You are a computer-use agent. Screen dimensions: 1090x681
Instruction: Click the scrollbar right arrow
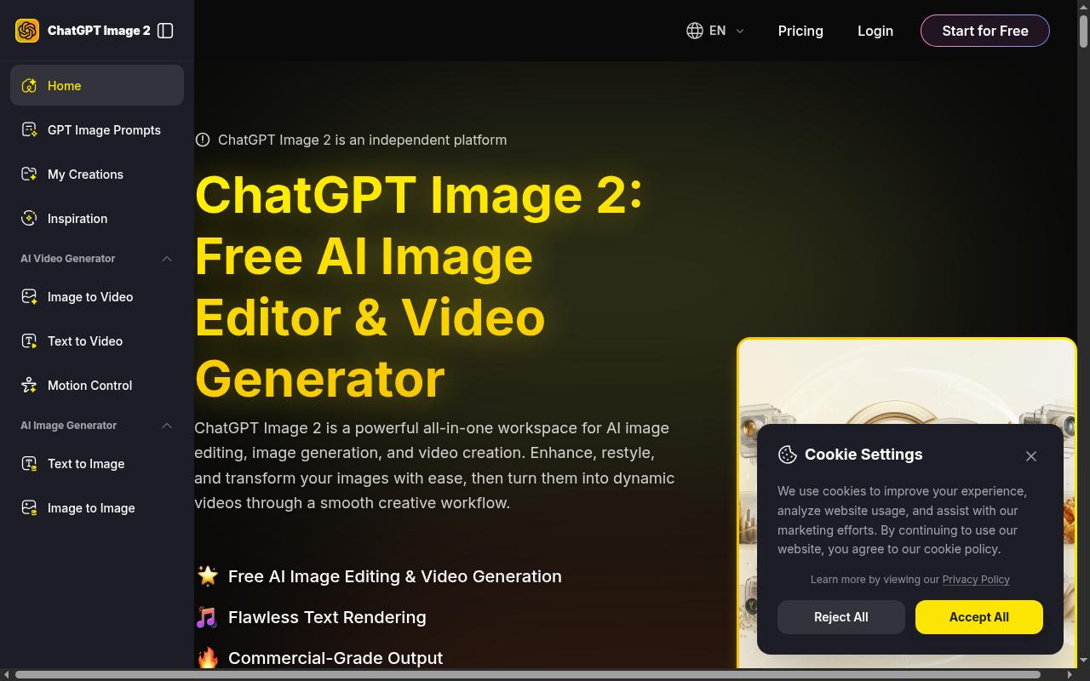(x=1070, y=675)
